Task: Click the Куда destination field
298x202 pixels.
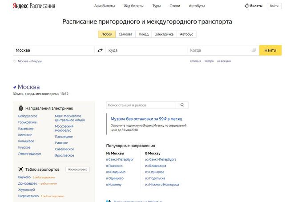Action: pos(146,50)
